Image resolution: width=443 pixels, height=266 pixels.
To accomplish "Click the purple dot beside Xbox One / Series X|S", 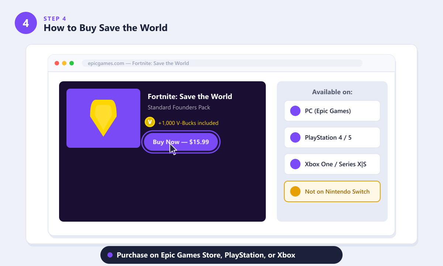I will click(x=295, y=164).
